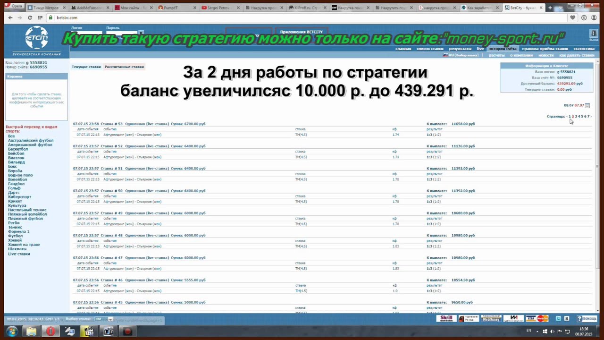Open the статистика menu item
This screenshot has width=604, height=340.
[584, 49]
